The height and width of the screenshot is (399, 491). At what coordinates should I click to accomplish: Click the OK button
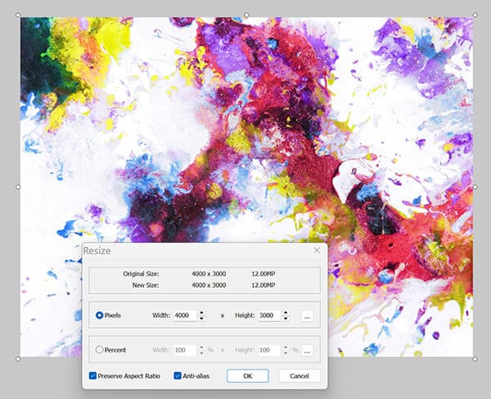pos(248,375)
